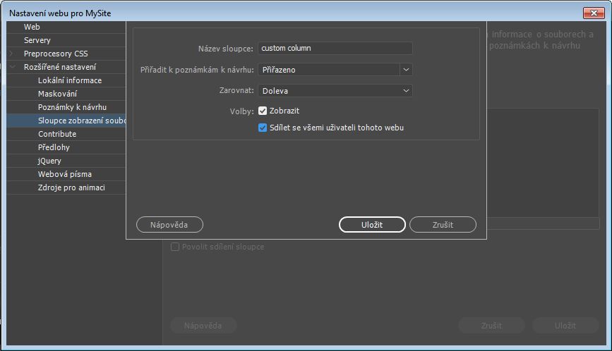This screenshot has height=351, width=612.
Task: Open Maskování settings
Action: [66, 94]
